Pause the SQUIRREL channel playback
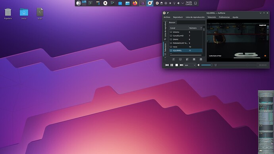Viewport: 274px width, 154px height. point(172,65)
